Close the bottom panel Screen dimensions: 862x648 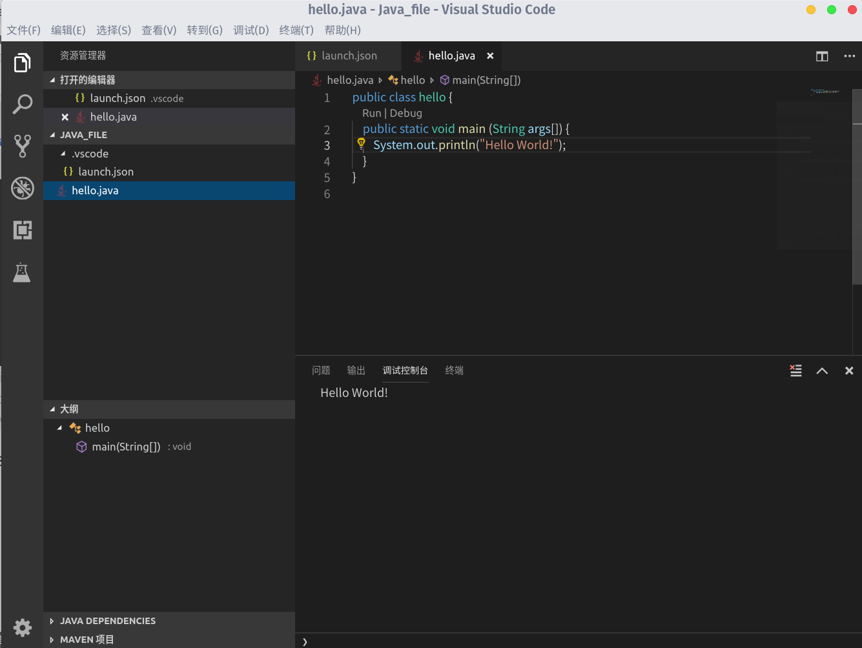click(849, 370)
